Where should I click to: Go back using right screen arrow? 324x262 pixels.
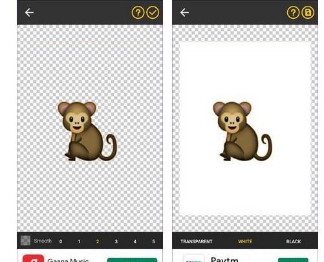(184, 12)
